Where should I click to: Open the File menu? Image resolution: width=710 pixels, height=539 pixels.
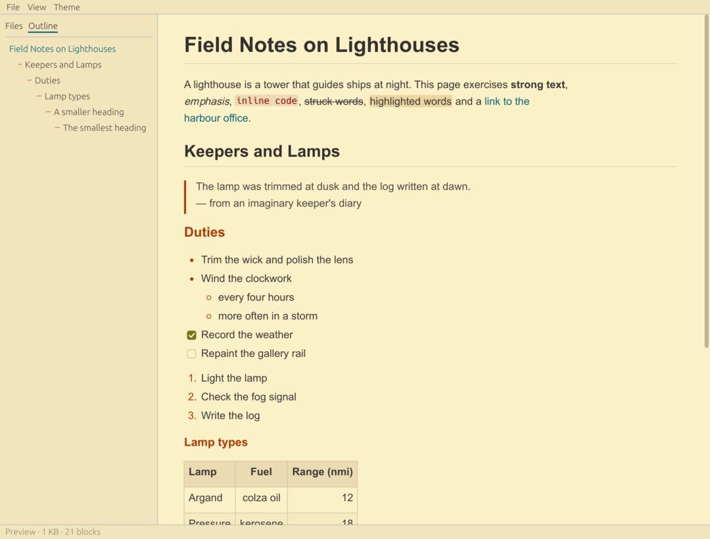12,7
